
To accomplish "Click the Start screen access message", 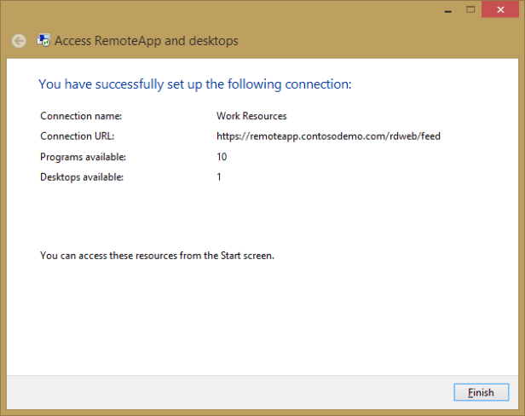I will tap(157, 255).
